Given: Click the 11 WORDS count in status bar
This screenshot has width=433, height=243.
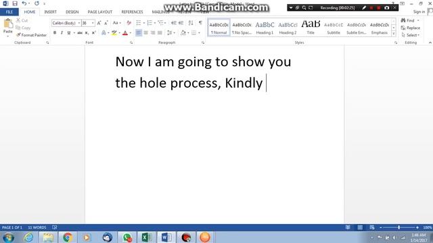Looking at the screenshot, I should point(37,227).
